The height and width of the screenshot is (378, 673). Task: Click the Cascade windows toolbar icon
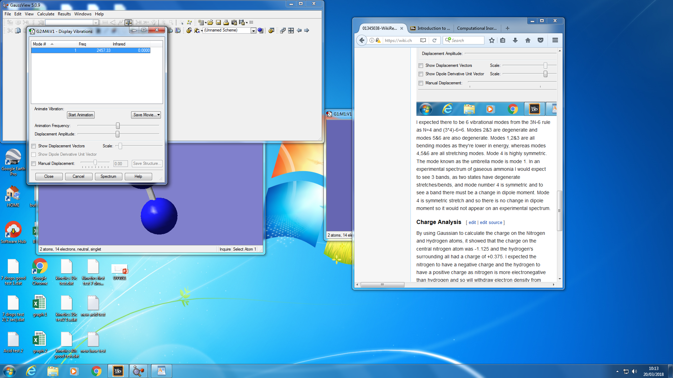coord(283,30)
